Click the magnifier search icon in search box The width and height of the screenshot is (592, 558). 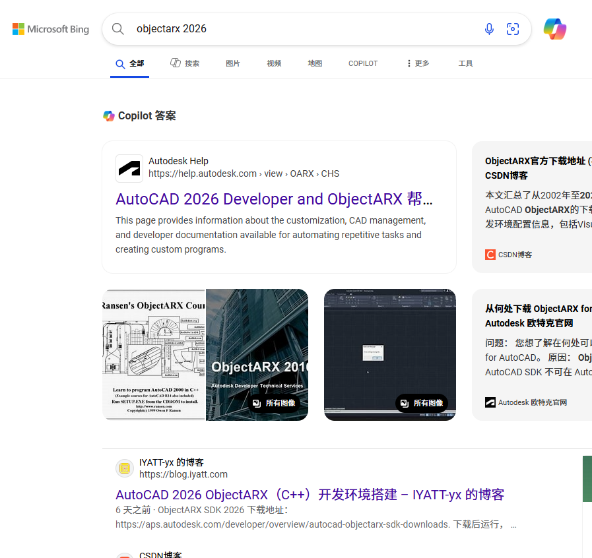point(118,29)
